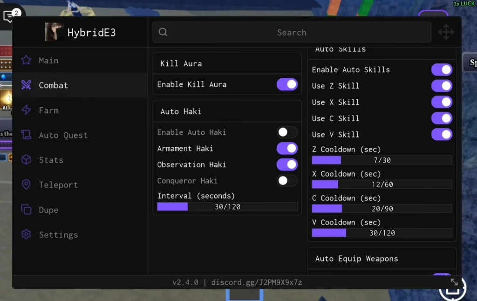Enable the Conqueror Haki toggle

(287, 181)
